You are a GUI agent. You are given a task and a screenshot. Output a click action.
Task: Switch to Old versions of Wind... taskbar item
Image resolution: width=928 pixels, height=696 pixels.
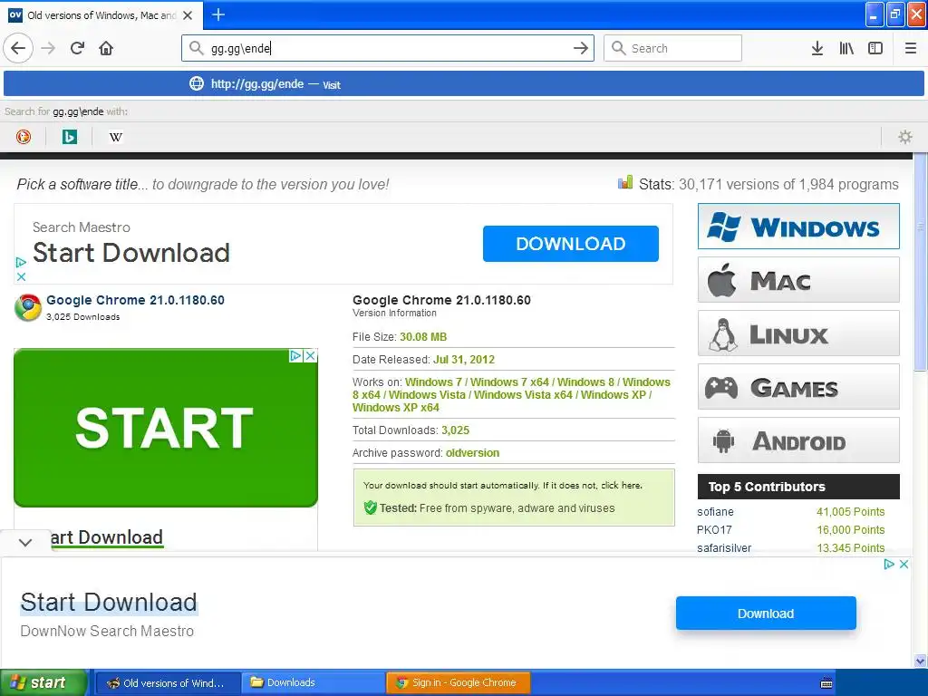point(168,682)
